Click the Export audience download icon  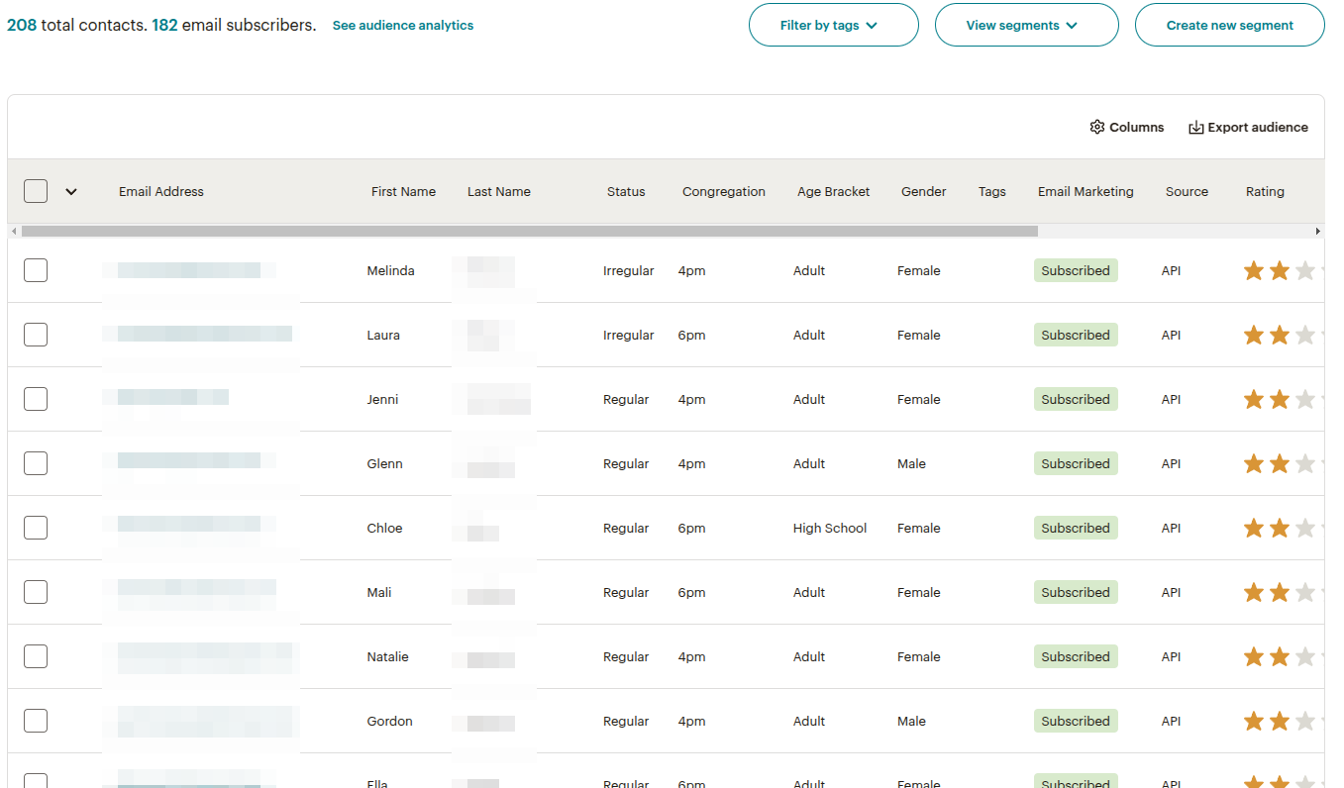pyautogui.click(x=1195, y=127)
